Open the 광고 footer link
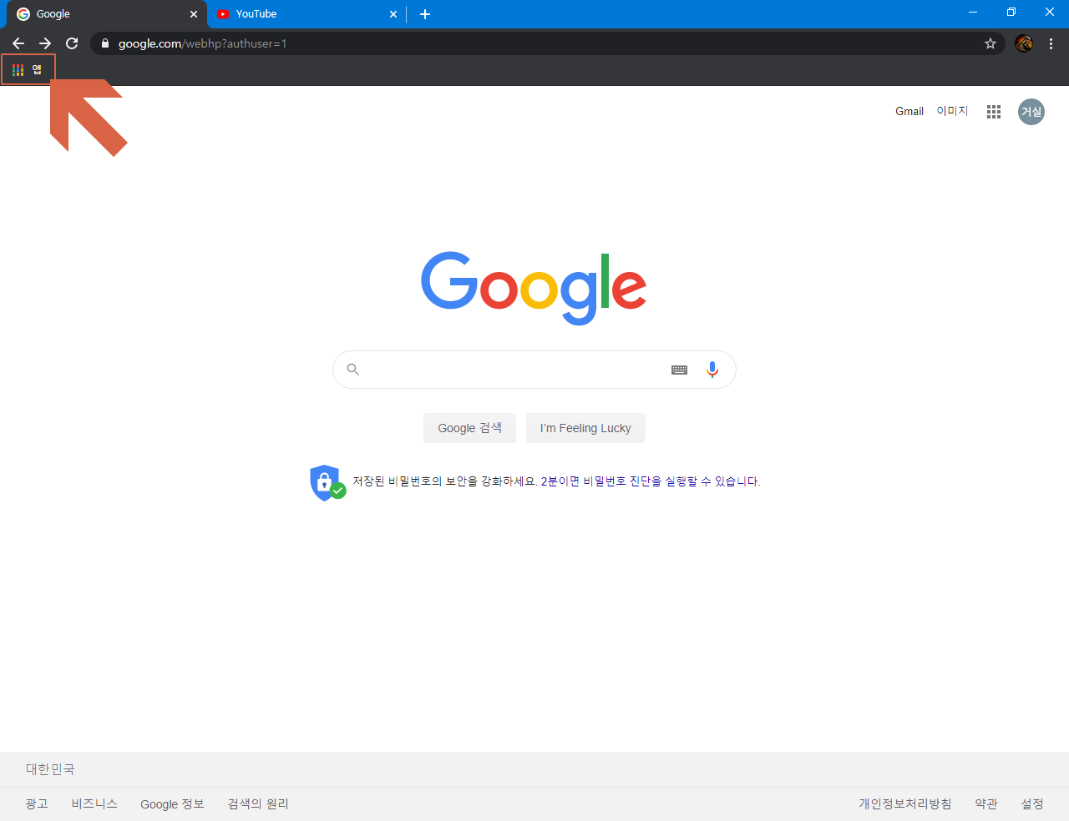 pos(37,803)
